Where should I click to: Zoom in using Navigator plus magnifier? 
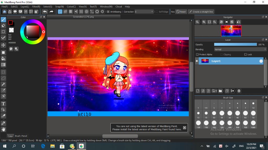[x=204, y=22]
